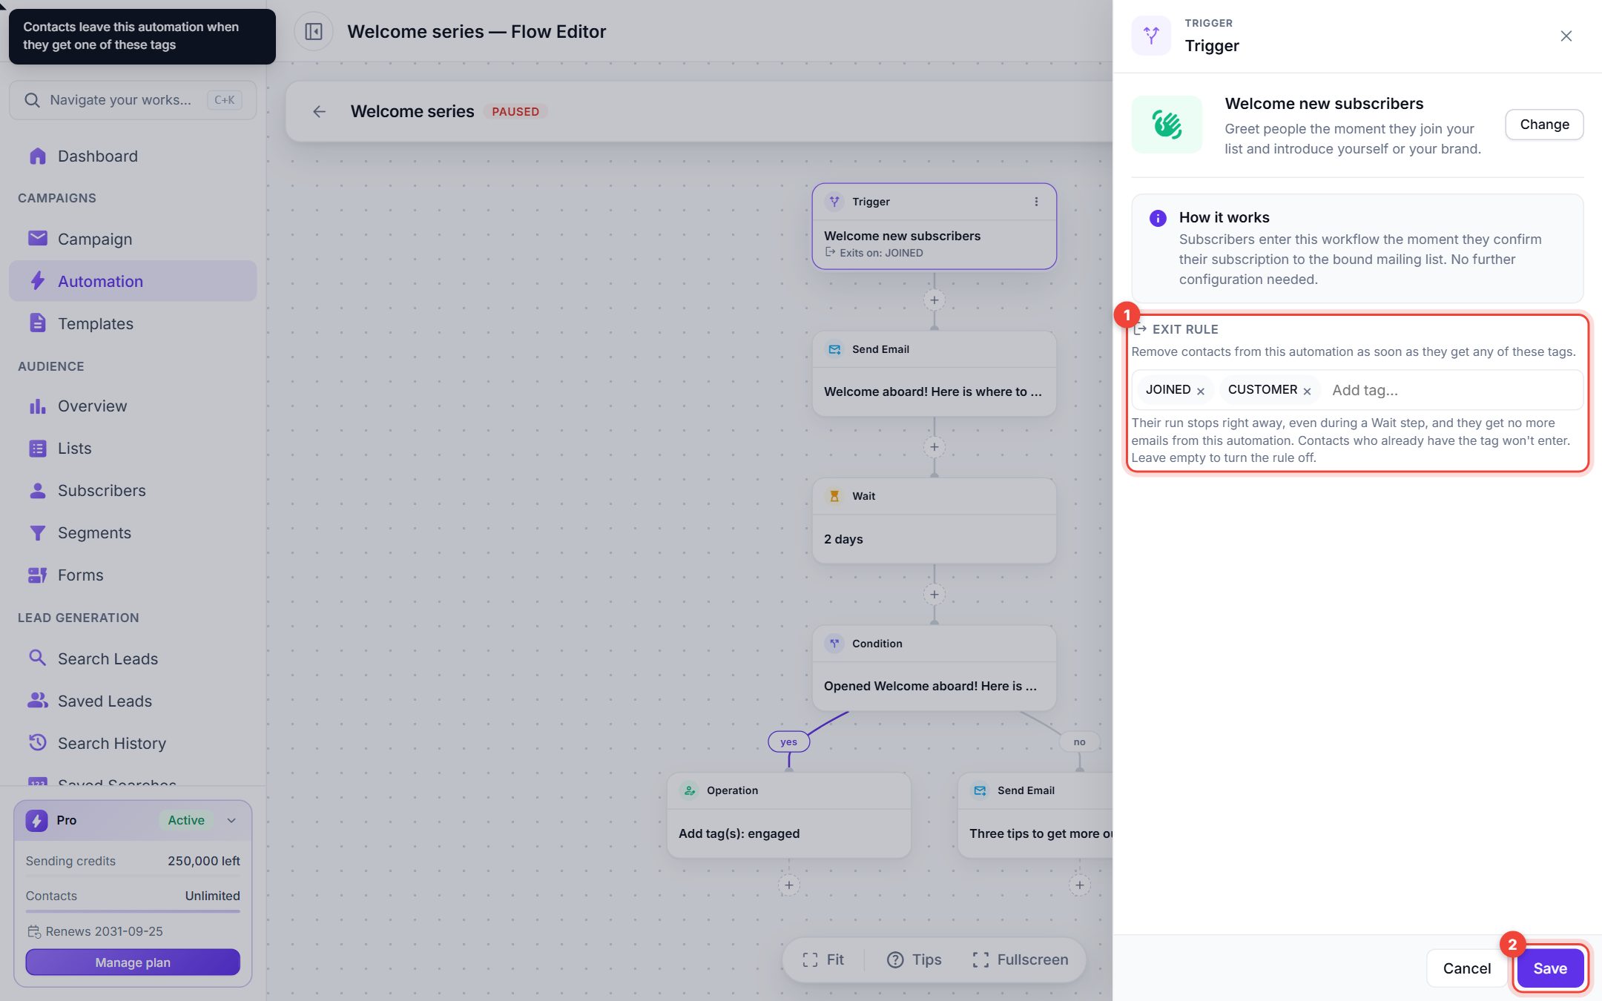Click the Subscribers person icon

37,490
